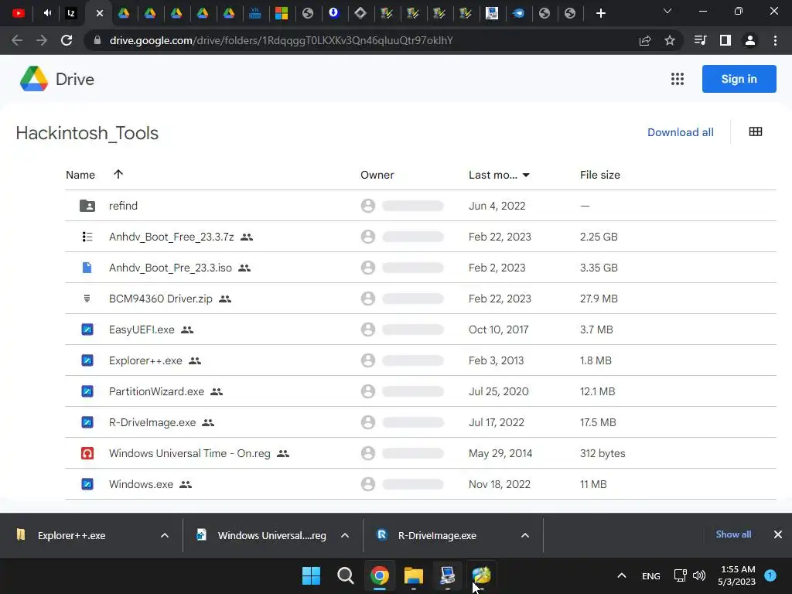Select the R-DriveImage.exe file name in list
This screenshot has height=594, width=792.
click(x=152, y=422)
